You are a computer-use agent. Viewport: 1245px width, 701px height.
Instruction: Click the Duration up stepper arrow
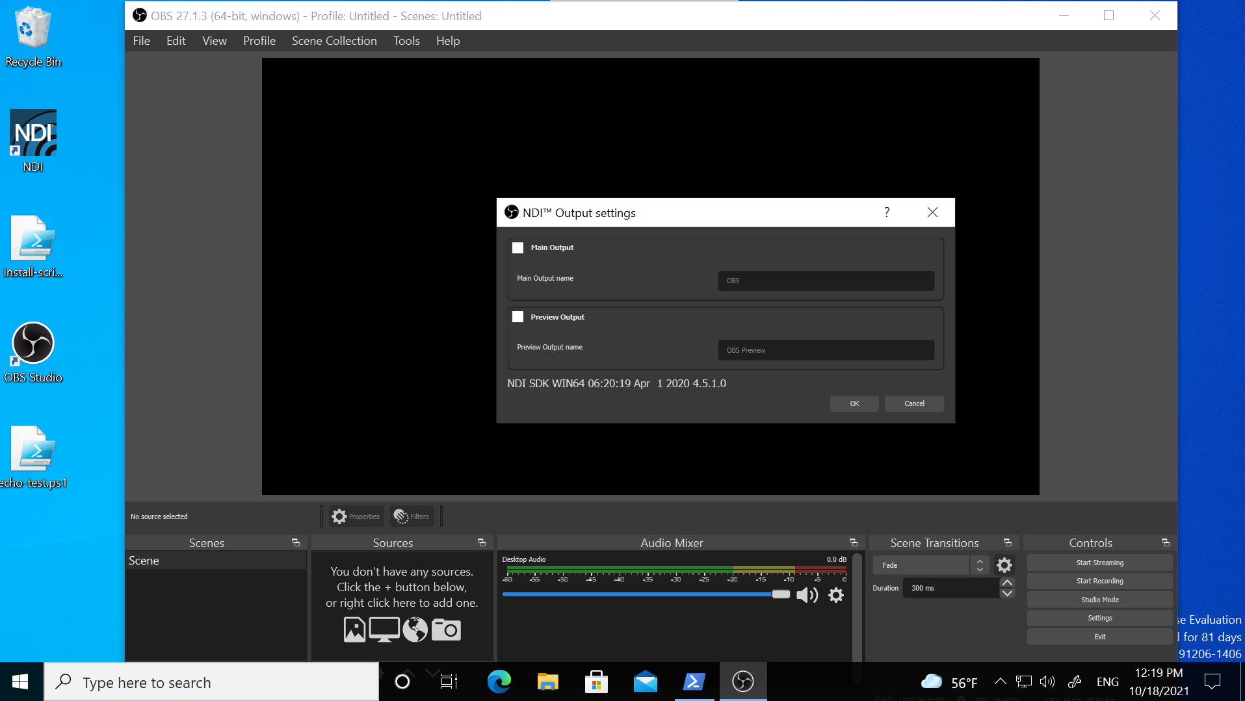[x=1007, y=583]
